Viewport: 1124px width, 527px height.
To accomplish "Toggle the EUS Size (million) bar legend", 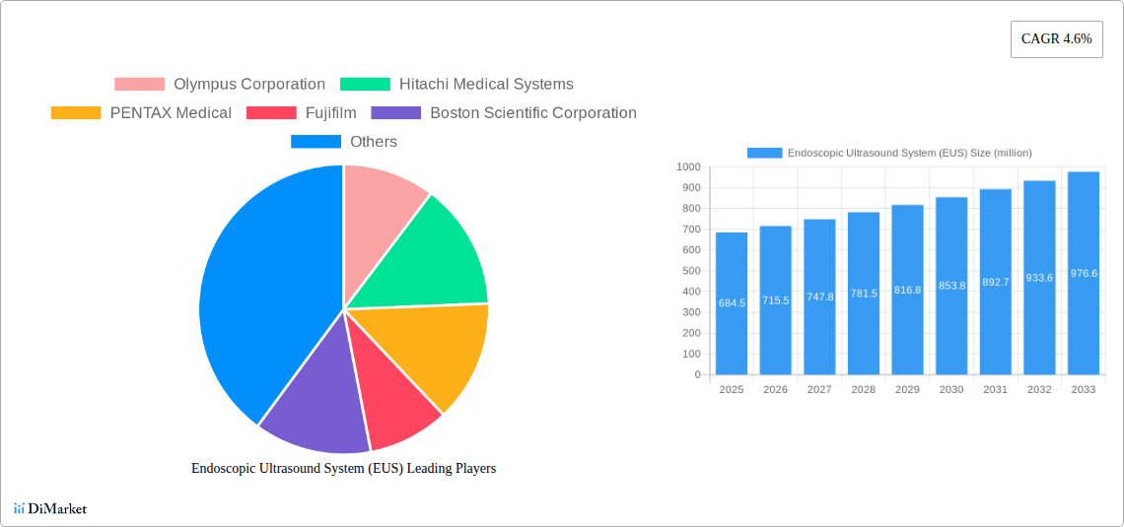I will [x=889, y=153].
